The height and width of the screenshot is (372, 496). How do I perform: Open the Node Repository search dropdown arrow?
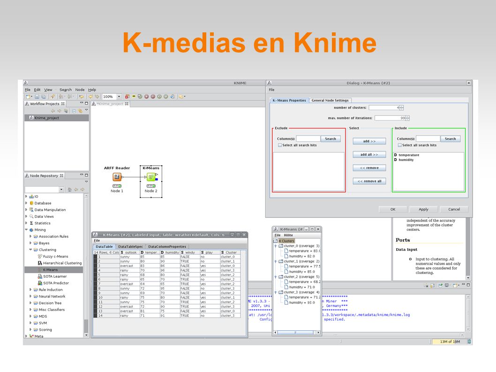[61, 190]
